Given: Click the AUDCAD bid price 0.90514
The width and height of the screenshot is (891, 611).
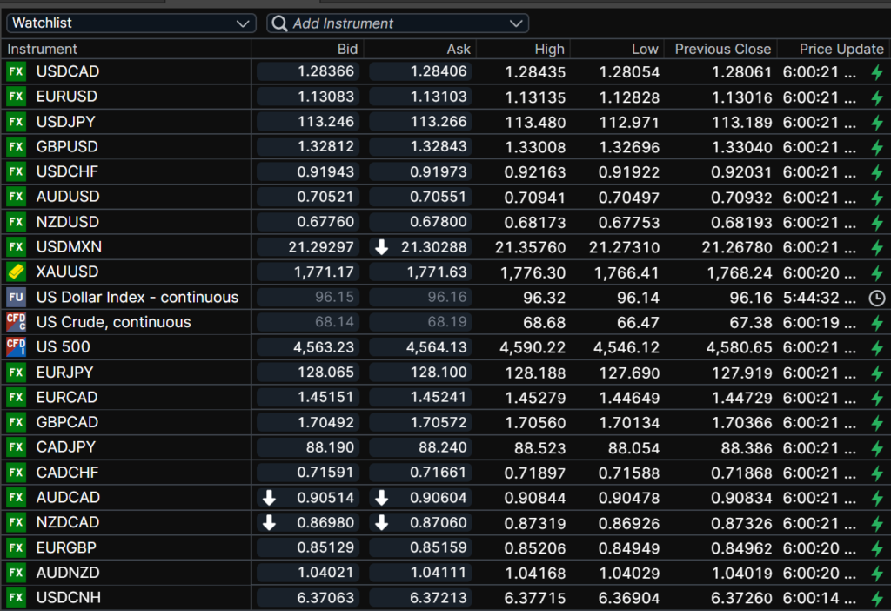Looking at the screenshot, I should (x=324, y=498).
